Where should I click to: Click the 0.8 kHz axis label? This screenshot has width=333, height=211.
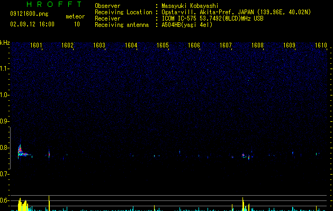pyautogui.click(x=5, y=148)
